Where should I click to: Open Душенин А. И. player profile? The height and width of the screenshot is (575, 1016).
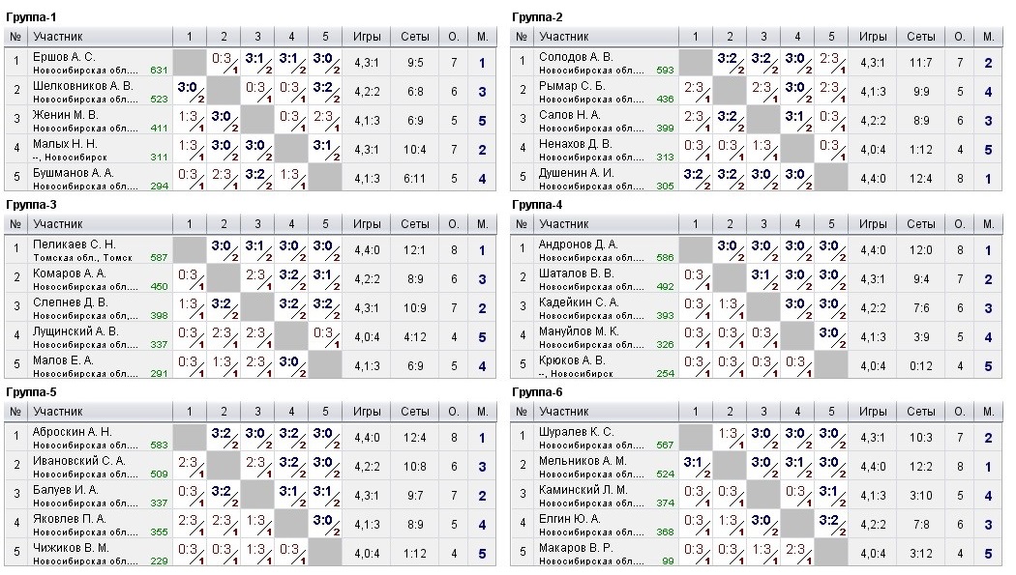577,173
